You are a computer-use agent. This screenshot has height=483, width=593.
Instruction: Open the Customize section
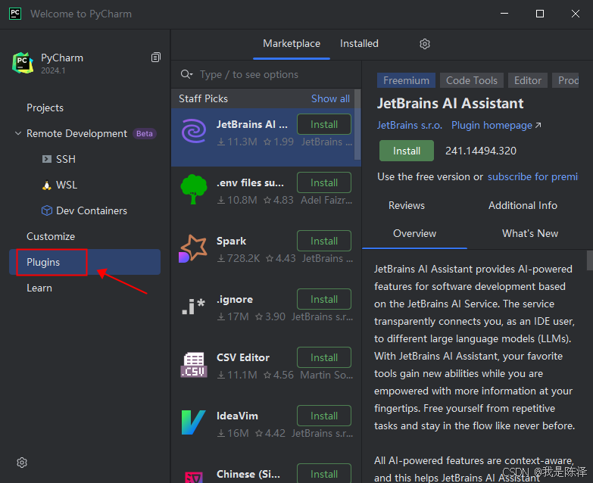pyautogui.click(x=51, y=237)
